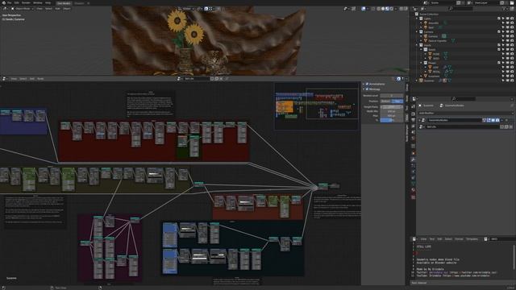The width and height of the screenshot is (516, 290).
Task: Open the Scene selector in top bar
Action: (x=427, y=3)
